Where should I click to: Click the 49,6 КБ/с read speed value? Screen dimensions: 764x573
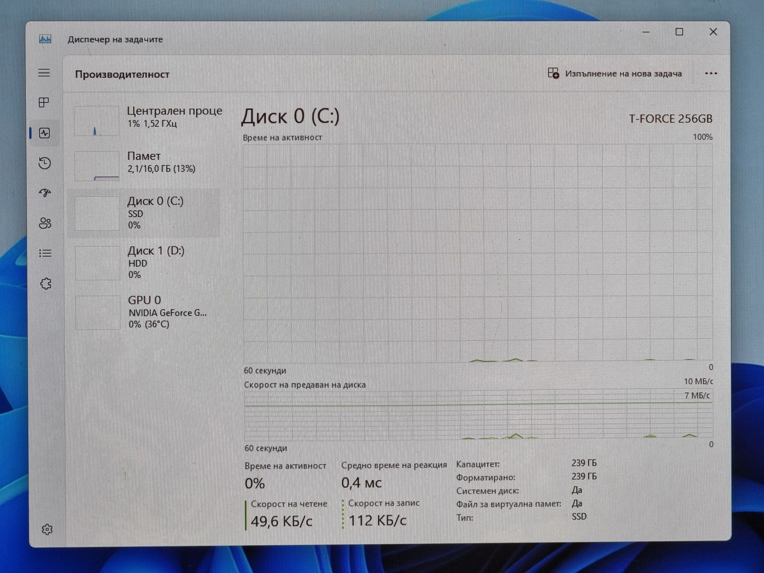pos(282,521)
